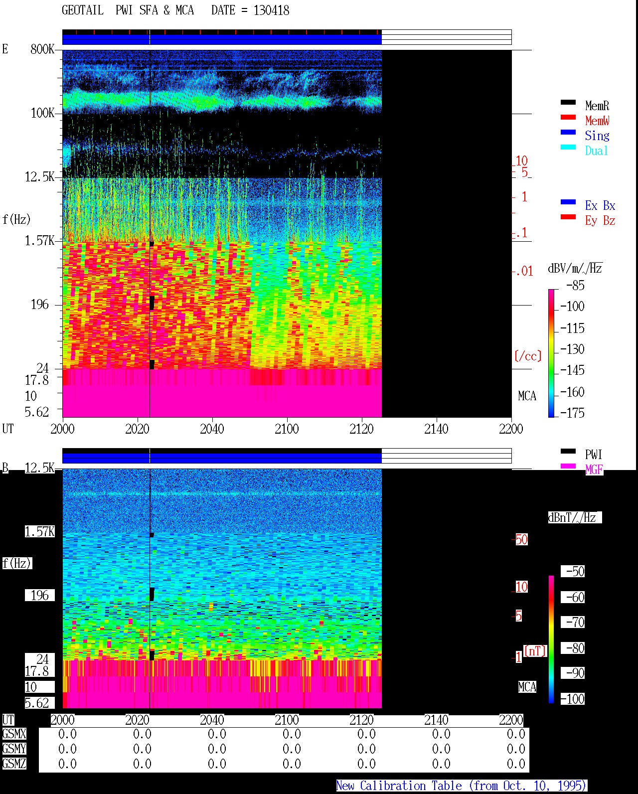Click the -60 magnetic color scale value
Screen dimensions: 638x794
[575, 597]
